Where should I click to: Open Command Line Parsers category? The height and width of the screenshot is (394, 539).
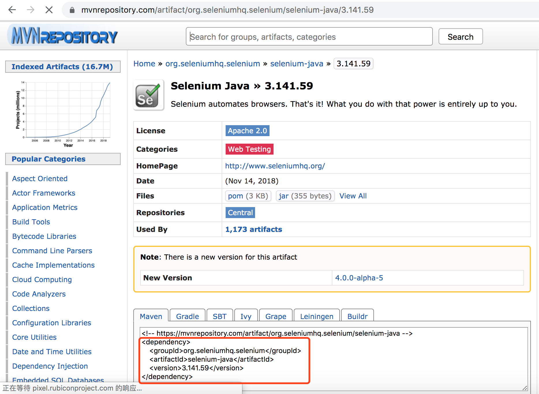click(x=52, y=251)
